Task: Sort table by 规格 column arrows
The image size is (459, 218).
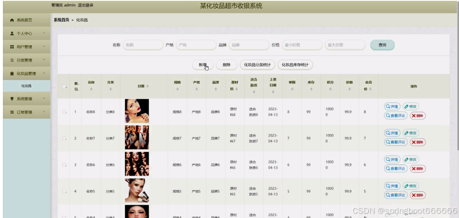Action: pos(178,89)
